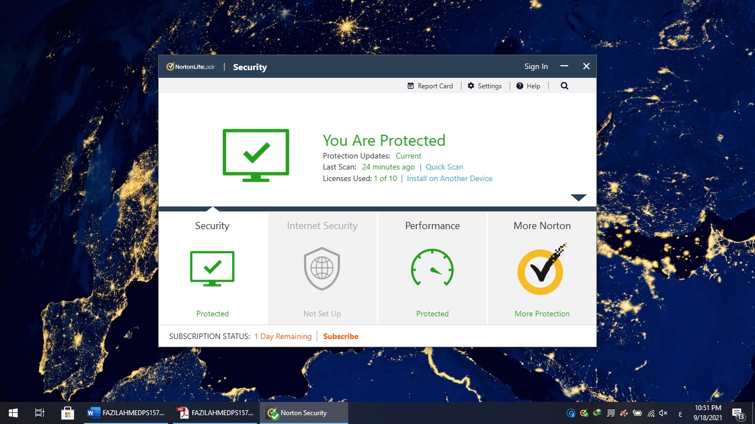This screenshot has height=424, width=755.
Task: Open the Windows Start menu
Action: point(13,413)
